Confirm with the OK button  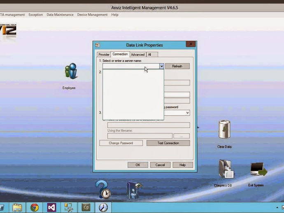[x=138, y=165]
